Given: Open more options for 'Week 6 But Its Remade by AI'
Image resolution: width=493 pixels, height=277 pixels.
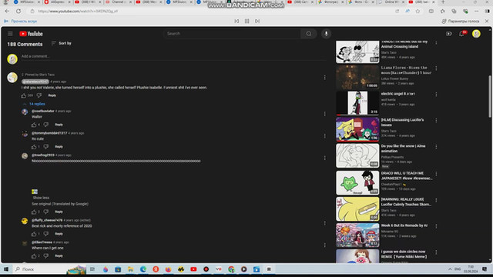Looking at the screenshot, I should coord(436,226).
